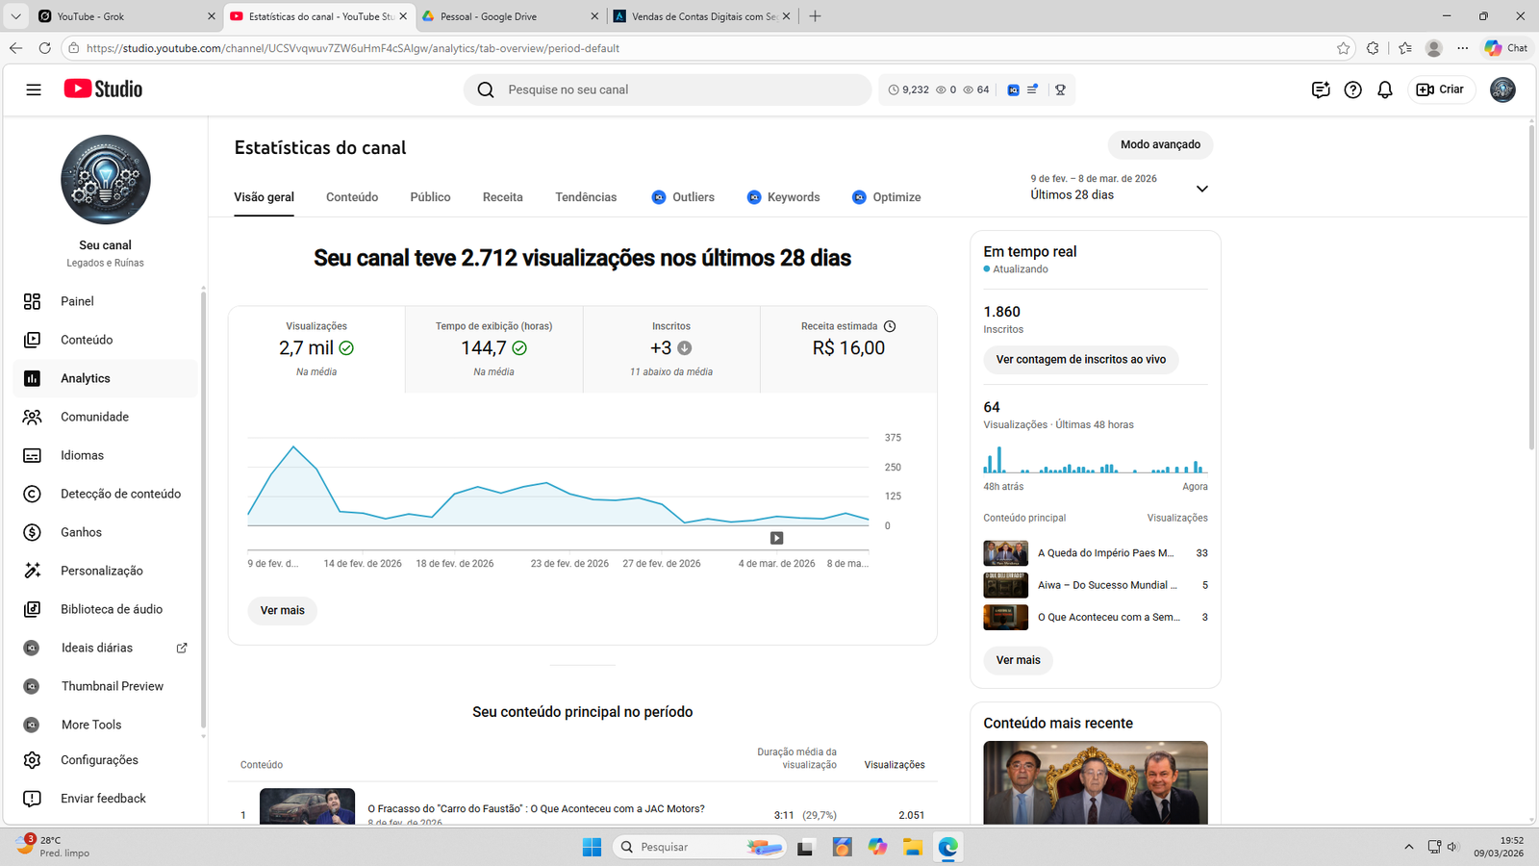Switch to the Receita tab
1539x866 pixels.
502,197
